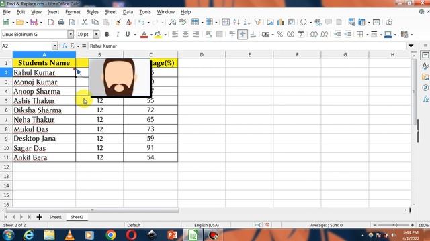
Task: Click the Clear Direct Formatting icon
Action: pyautogui.click(x=128, y=22)
